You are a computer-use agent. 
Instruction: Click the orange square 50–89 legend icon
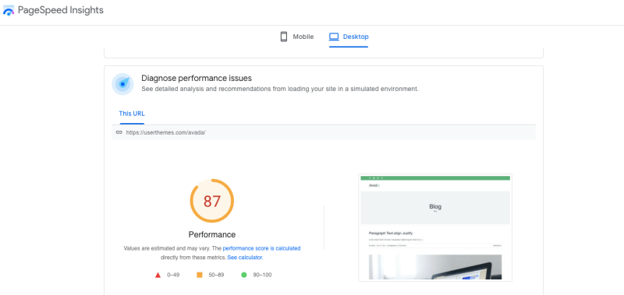pyautogui.click(x=200, y=275)
